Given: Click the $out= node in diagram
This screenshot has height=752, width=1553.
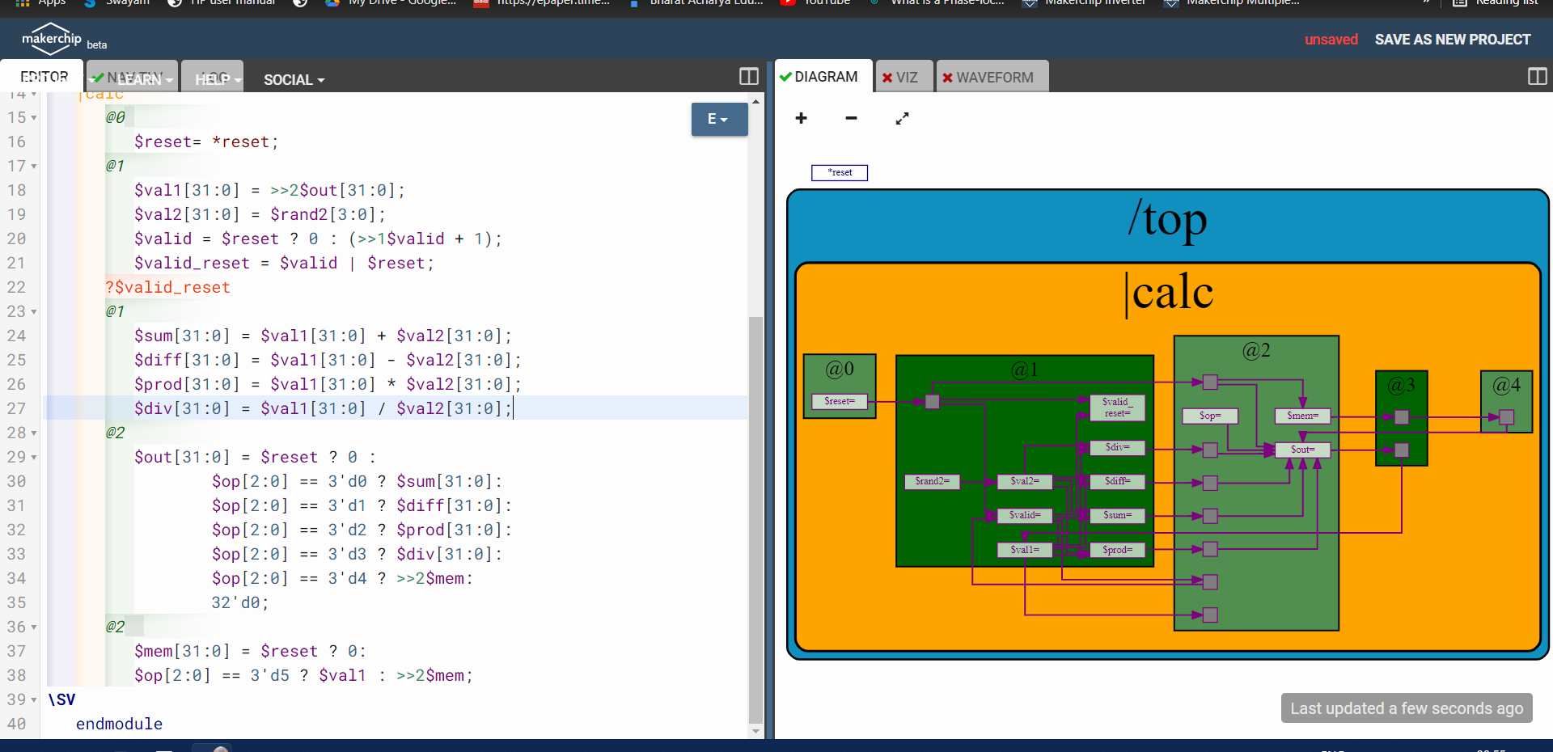Looking at the screenshot, I should click(1302, 450).
